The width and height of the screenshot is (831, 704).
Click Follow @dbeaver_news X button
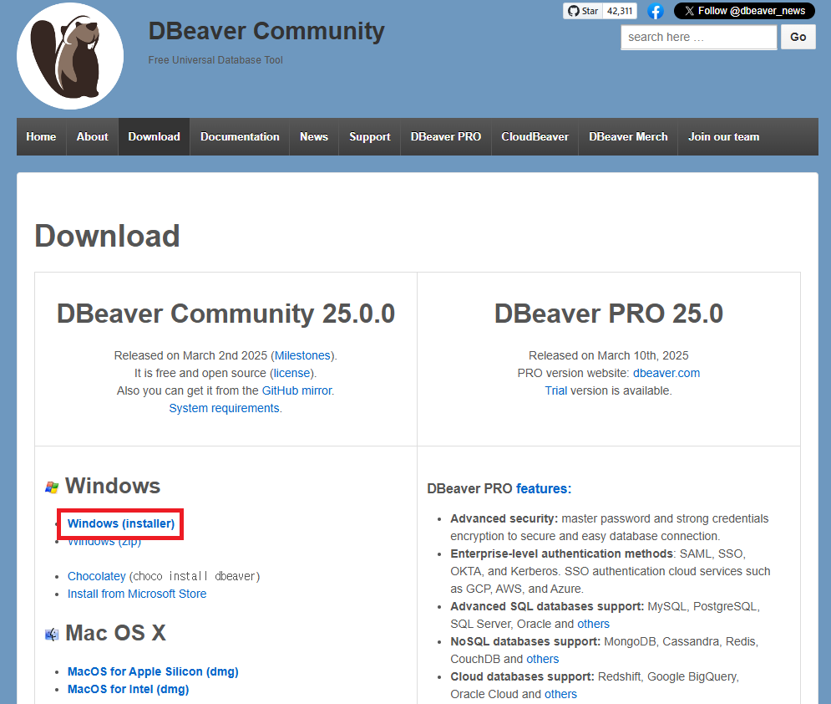pos(744,11)
